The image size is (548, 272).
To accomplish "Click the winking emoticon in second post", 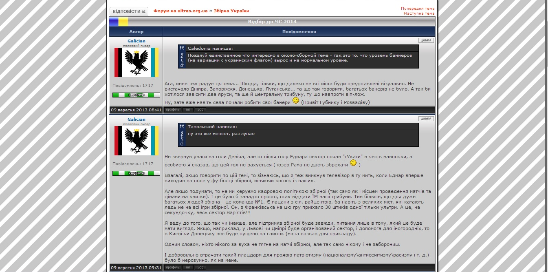I will 353,163.
